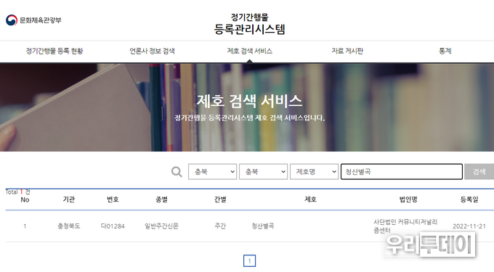Click registration number 다01284
The image size is (494, 272).
point(113,226)
